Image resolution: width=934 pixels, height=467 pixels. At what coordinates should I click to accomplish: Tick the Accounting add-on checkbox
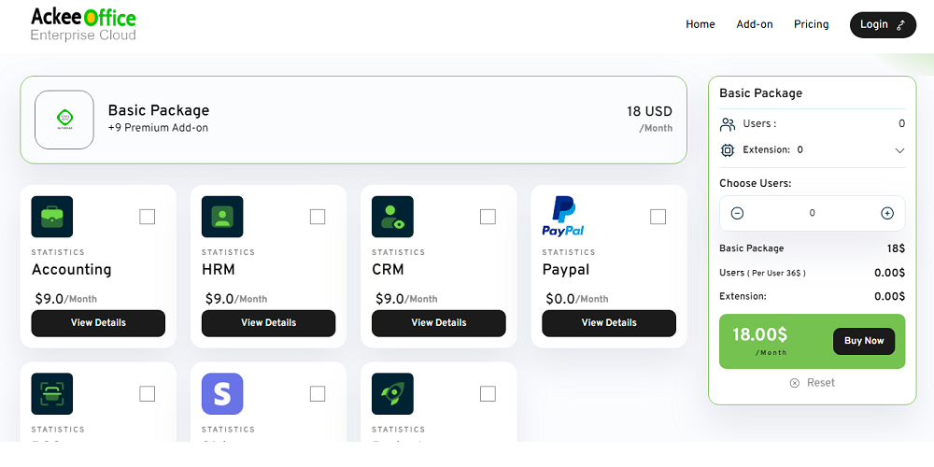click(x=148, y=217)
